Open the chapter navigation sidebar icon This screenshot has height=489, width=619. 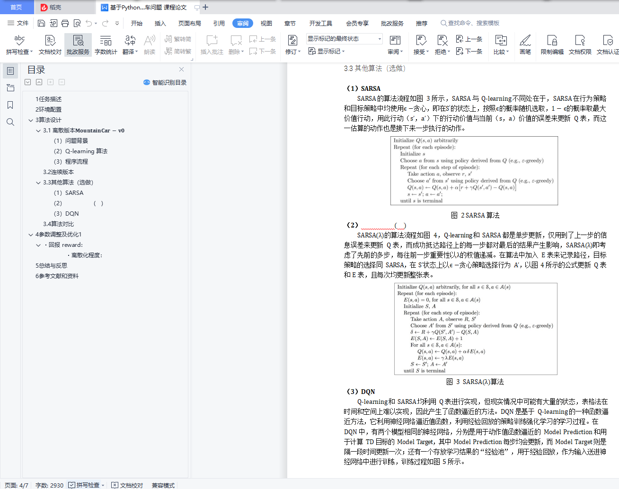pyautogui.click(x=10, y=88)
